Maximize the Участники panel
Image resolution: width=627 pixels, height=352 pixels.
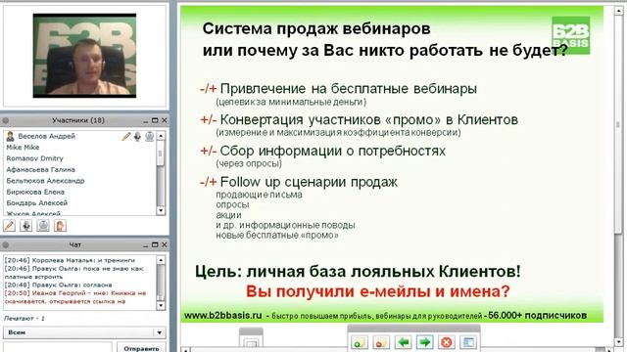[155, 120]
